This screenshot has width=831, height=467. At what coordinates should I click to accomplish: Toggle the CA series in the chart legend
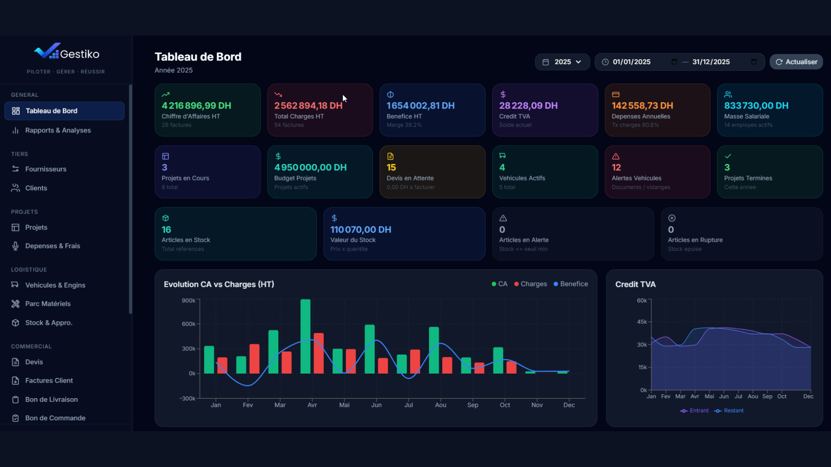click(x=500, y=284)
